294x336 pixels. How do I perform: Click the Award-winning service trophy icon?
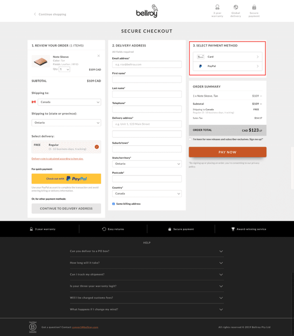click(233, 229)
